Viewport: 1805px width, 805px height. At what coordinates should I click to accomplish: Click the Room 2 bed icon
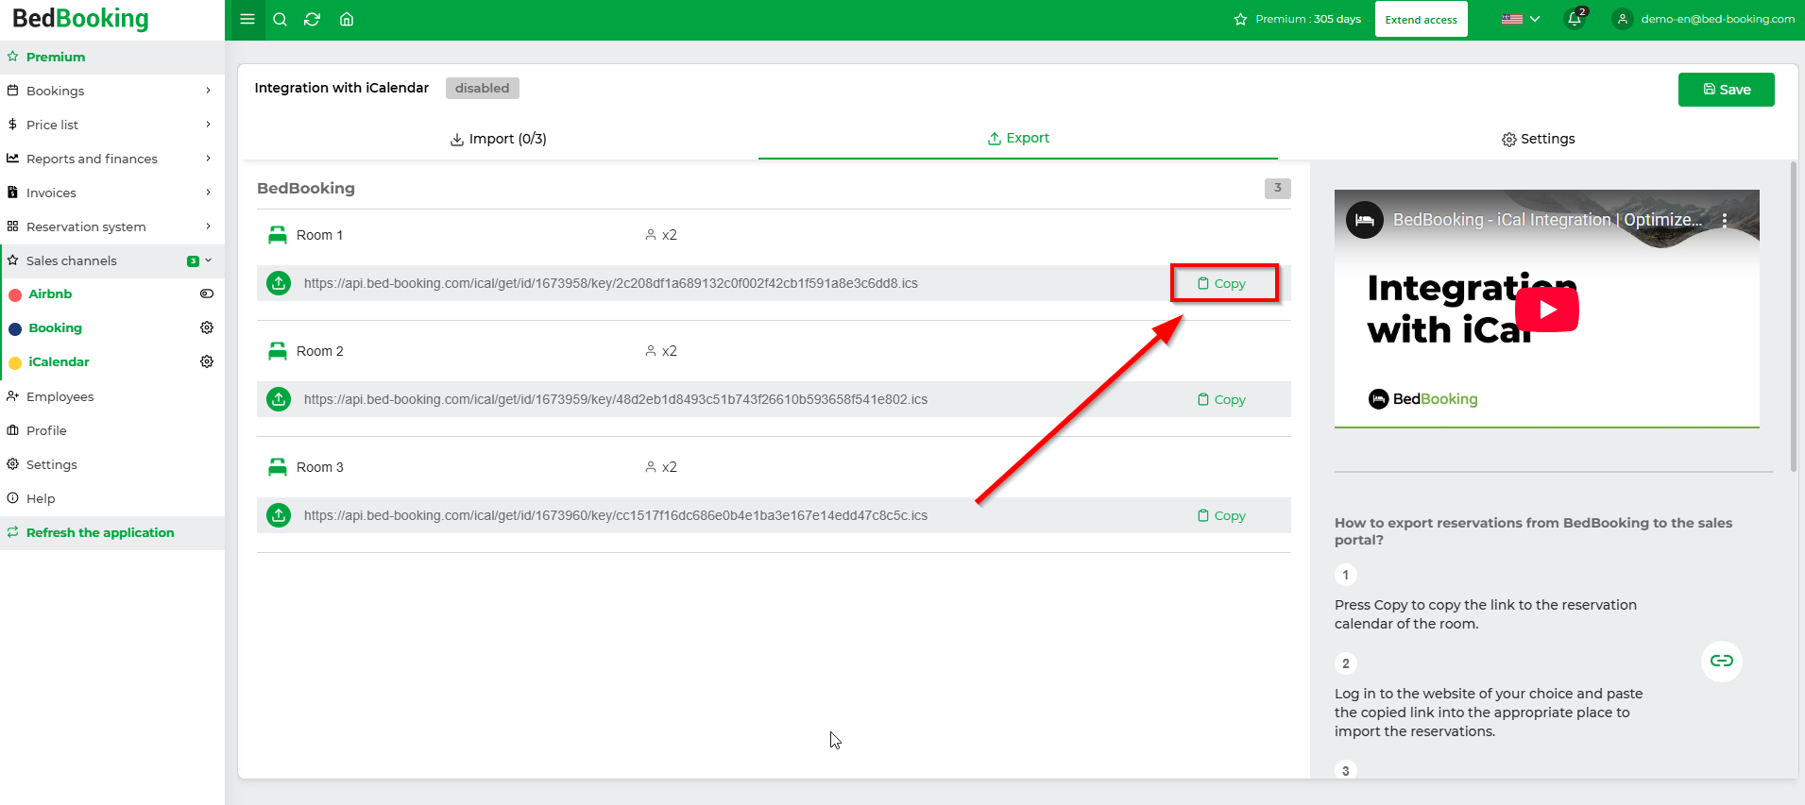pos(277,351)
